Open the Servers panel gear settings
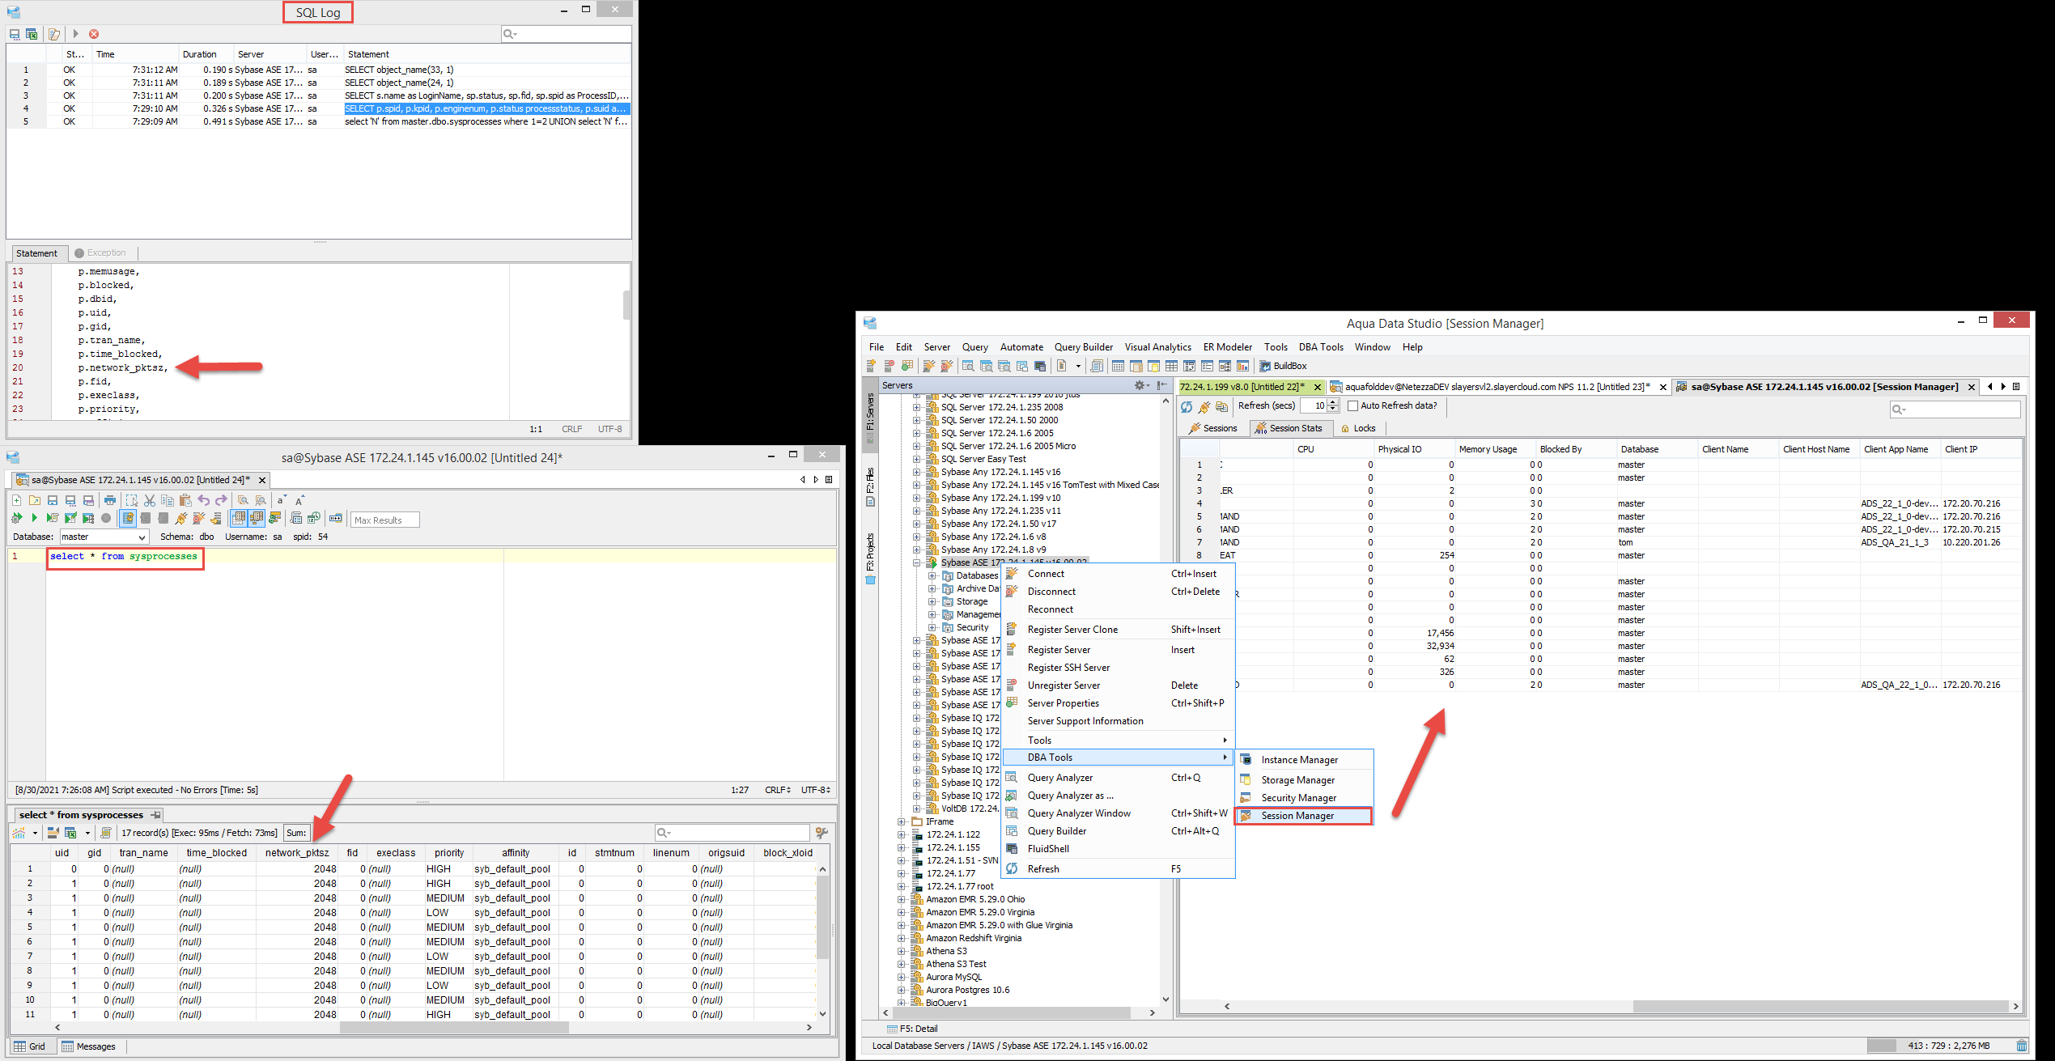Image resolution: width=2055 pixels, height=1061 pixels. pos(1140,385)
